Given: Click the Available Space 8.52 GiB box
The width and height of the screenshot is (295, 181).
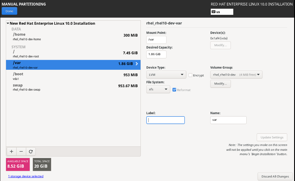Looking at the screenshot, I should (18, 164).
